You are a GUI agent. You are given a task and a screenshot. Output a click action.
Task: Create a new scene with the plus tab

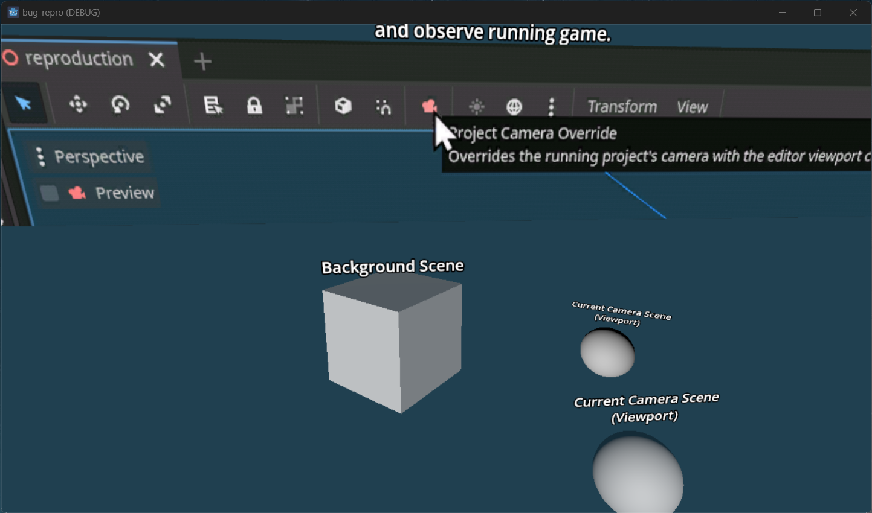202,60
